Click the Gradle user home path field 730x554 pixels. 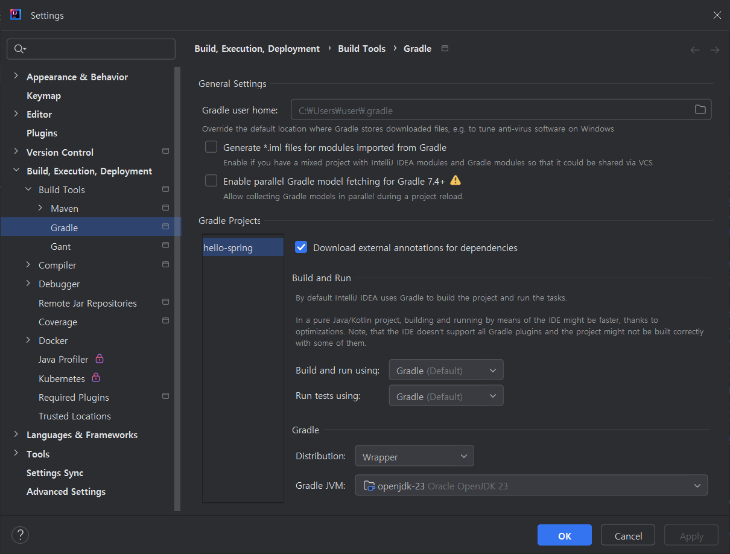tap(501, 110)
